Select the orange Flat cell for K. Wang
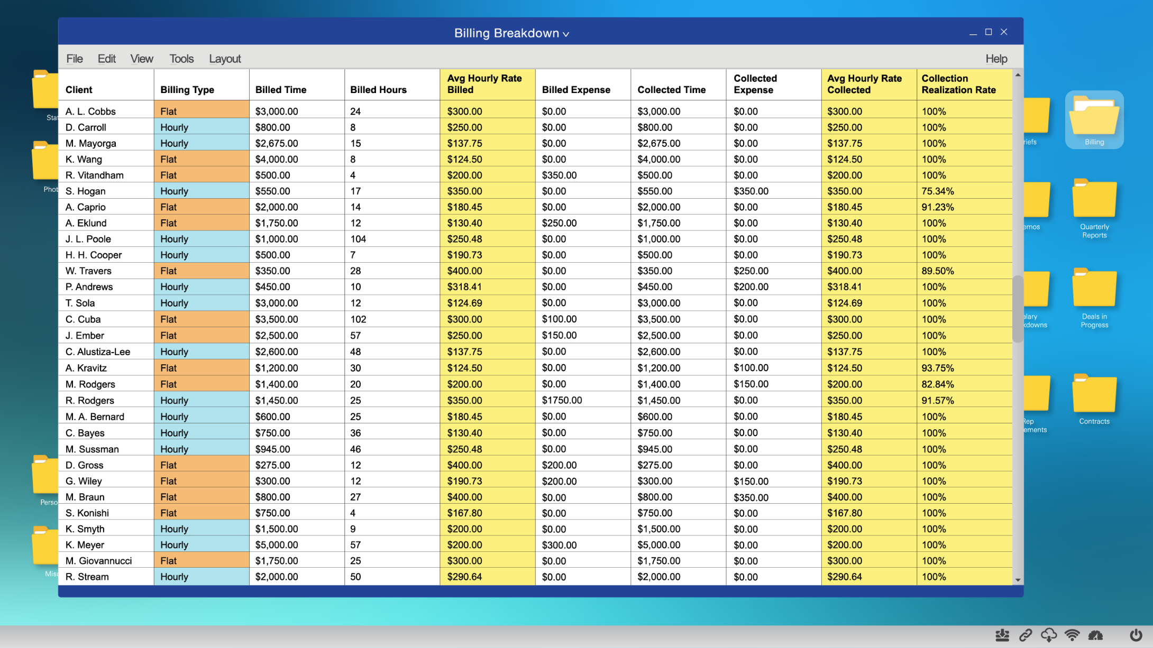This screenshot has width=1153, height=648. click(201, 159)
